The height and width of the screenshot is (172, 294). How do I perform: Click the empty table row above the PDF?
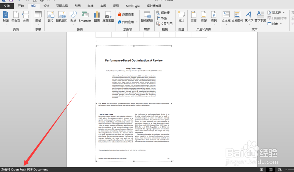click(x=151, y=35)
